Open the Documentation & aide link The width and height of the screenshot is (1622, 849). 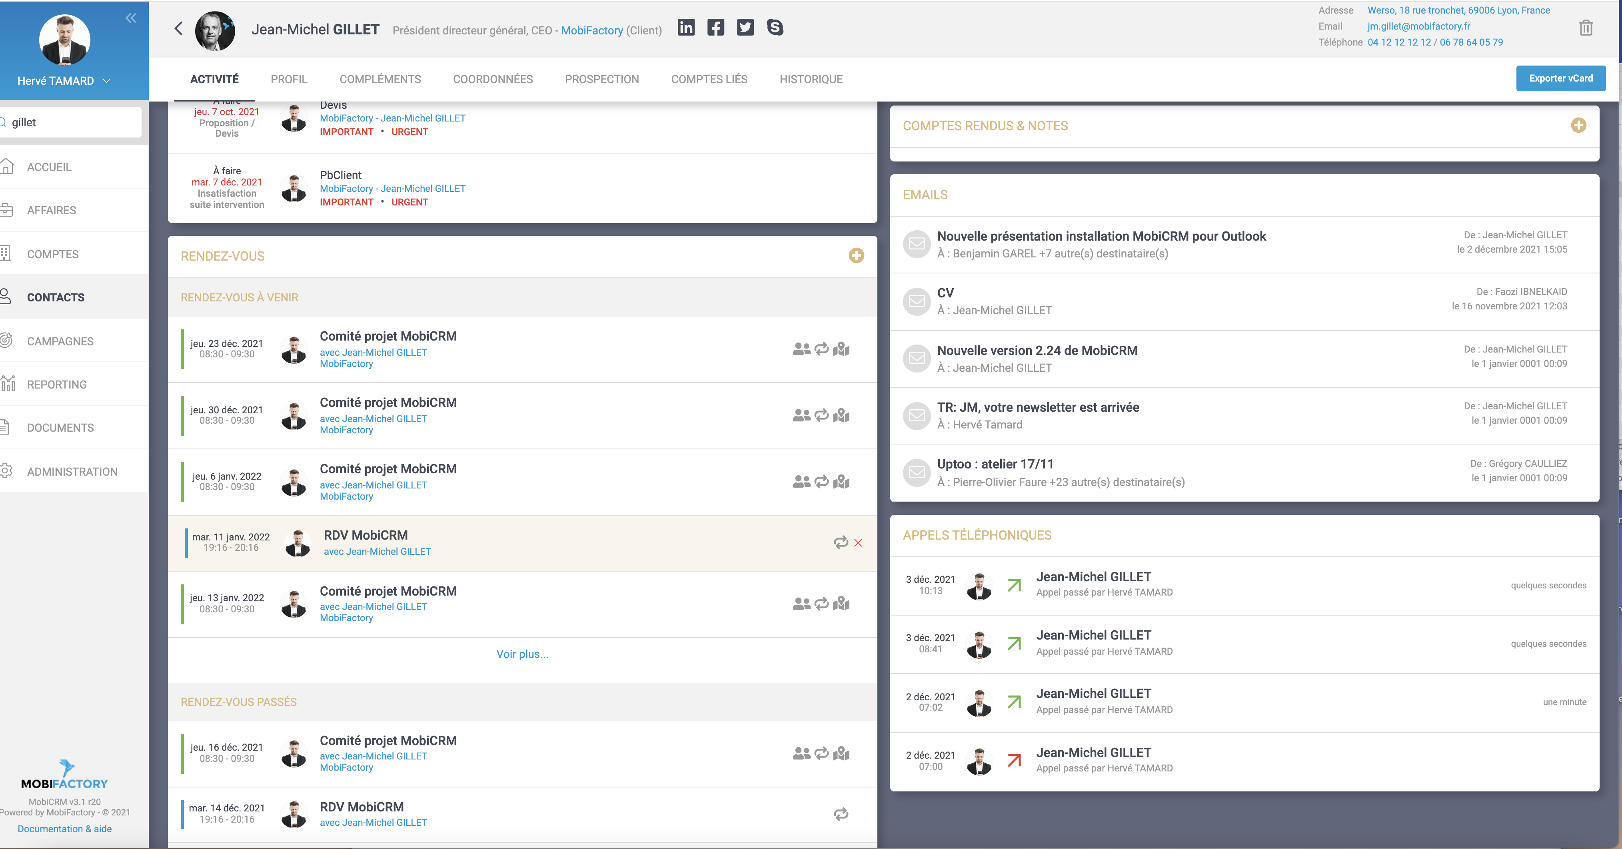(x=64, y=829)
